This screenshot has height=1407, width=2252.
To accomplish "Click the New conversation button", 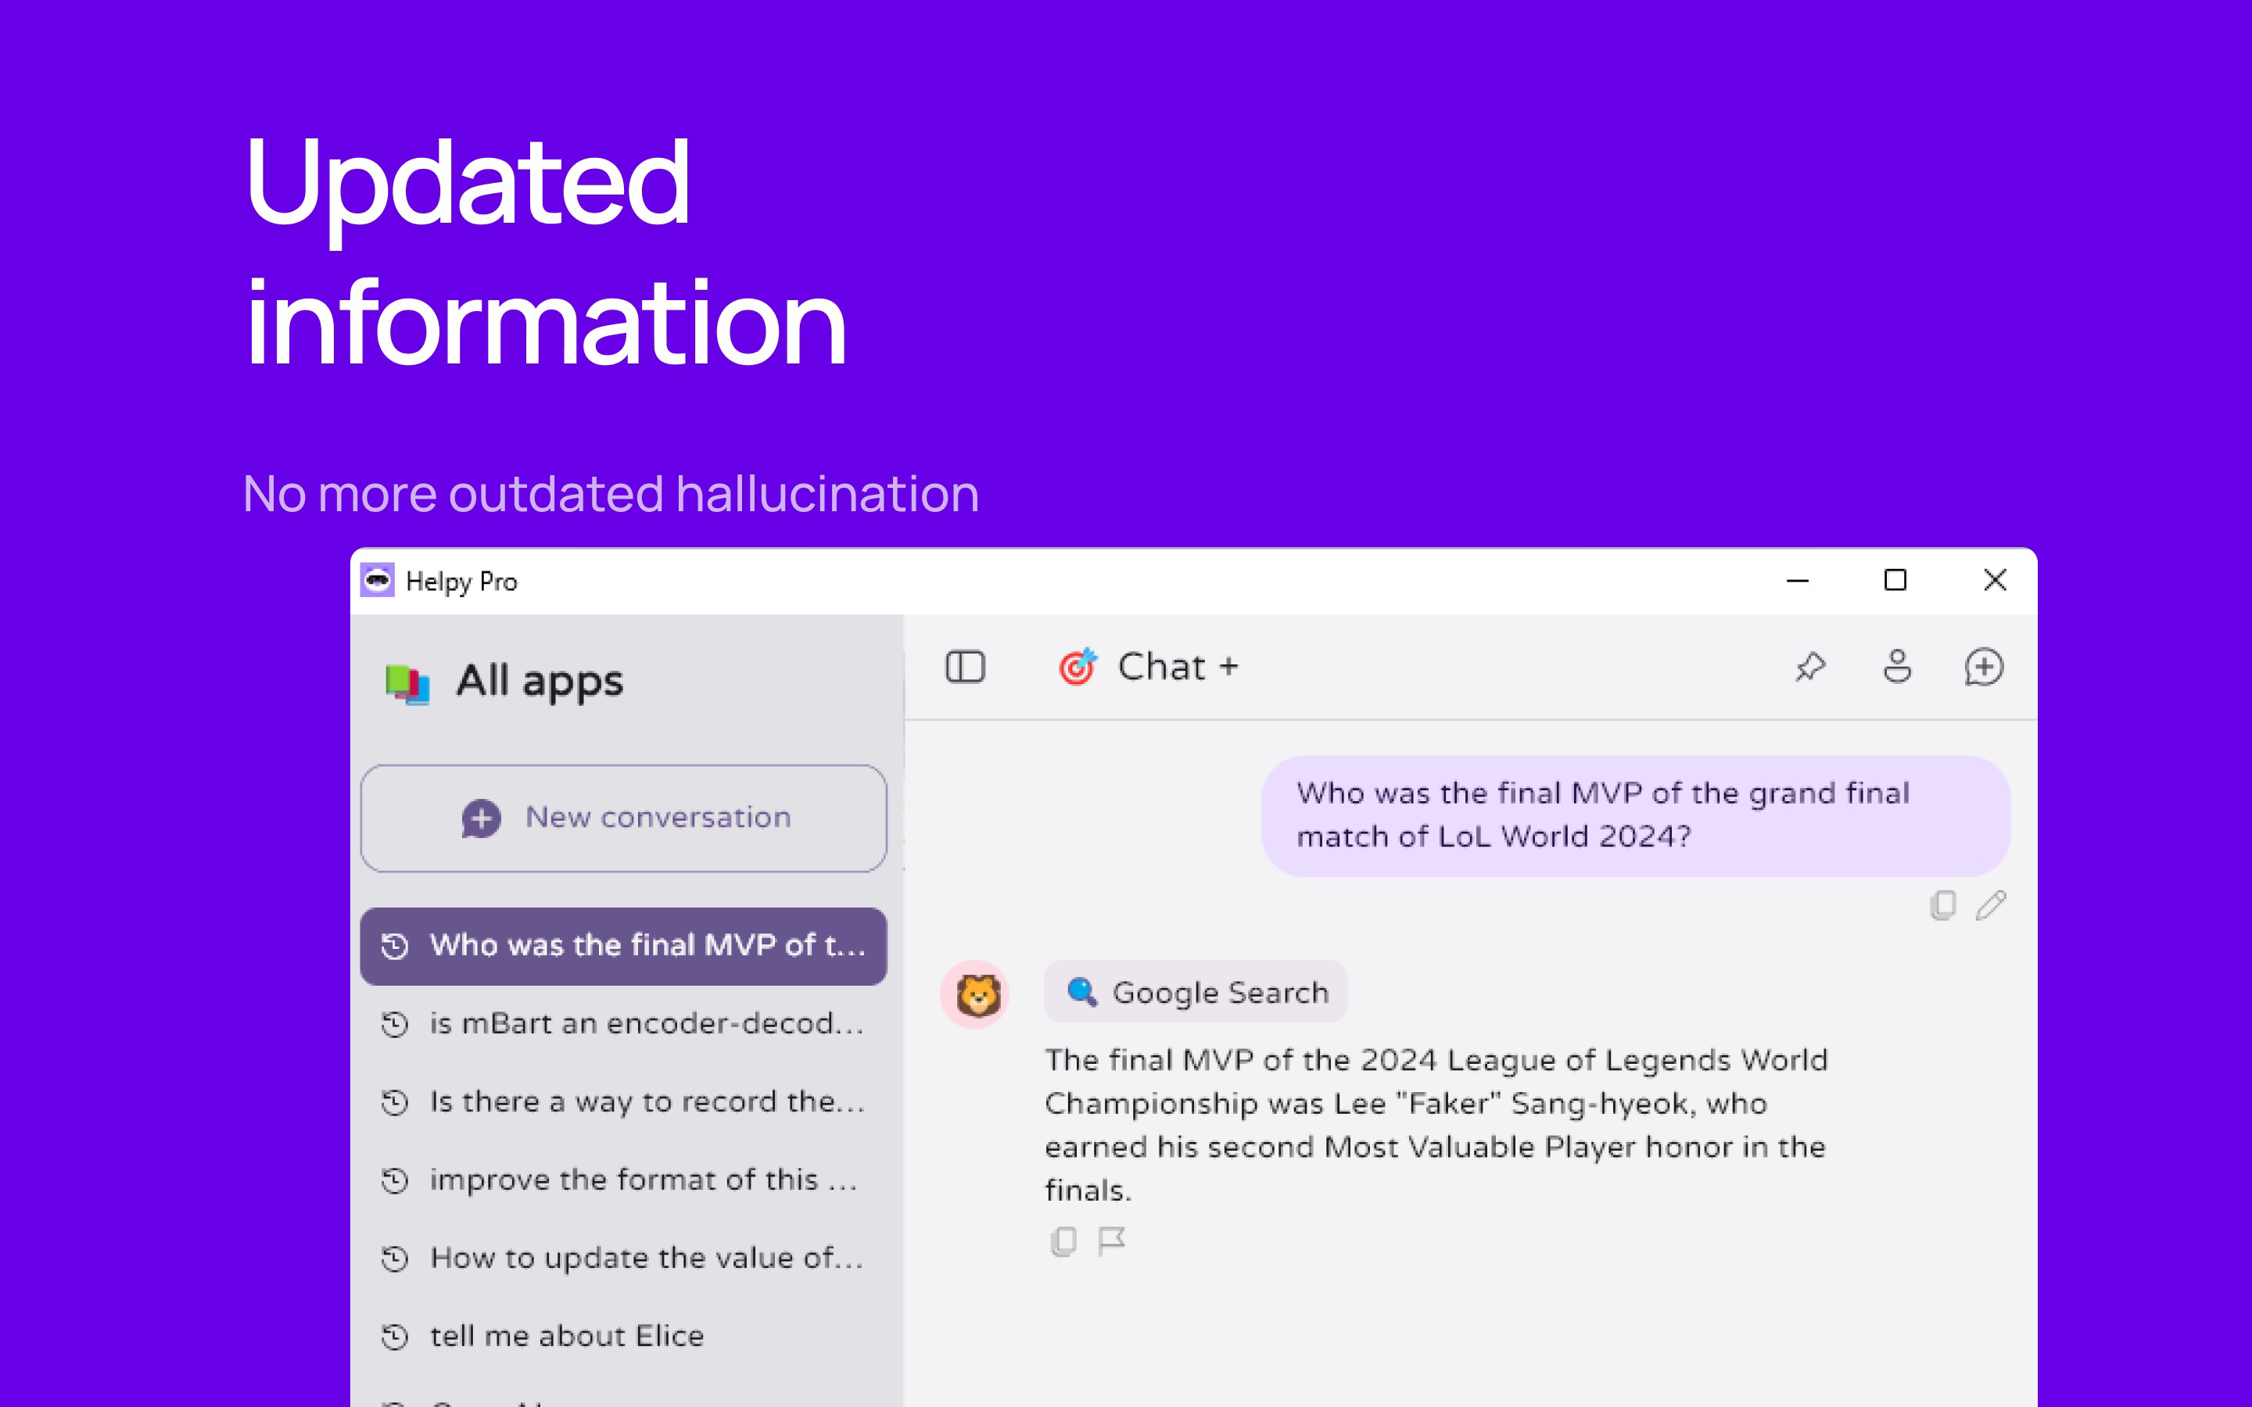I will pos(623,818).
